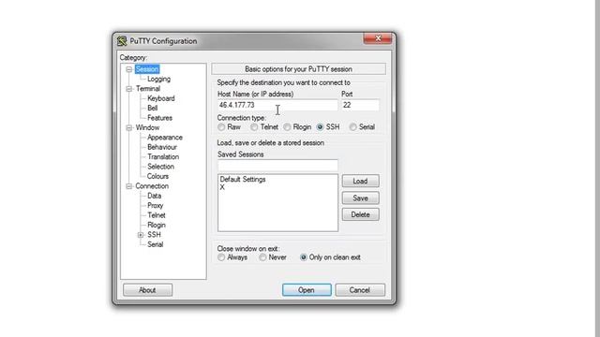This screenshot has height=337, width=600.
Task: Click the PuTTY icon in title bar
Action: (122, 41)
